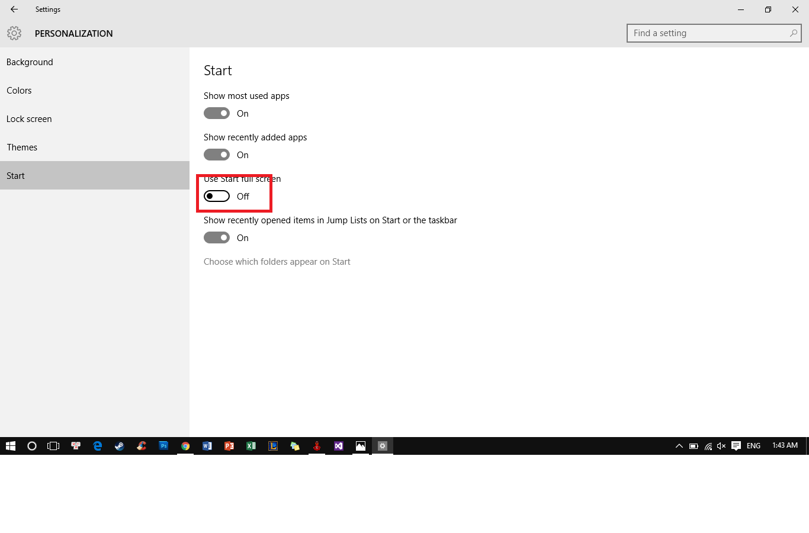This screenshot has width=809, height=533.
Task: Open Visual Studio from the taskbar
Action: [x=339, y=446]
